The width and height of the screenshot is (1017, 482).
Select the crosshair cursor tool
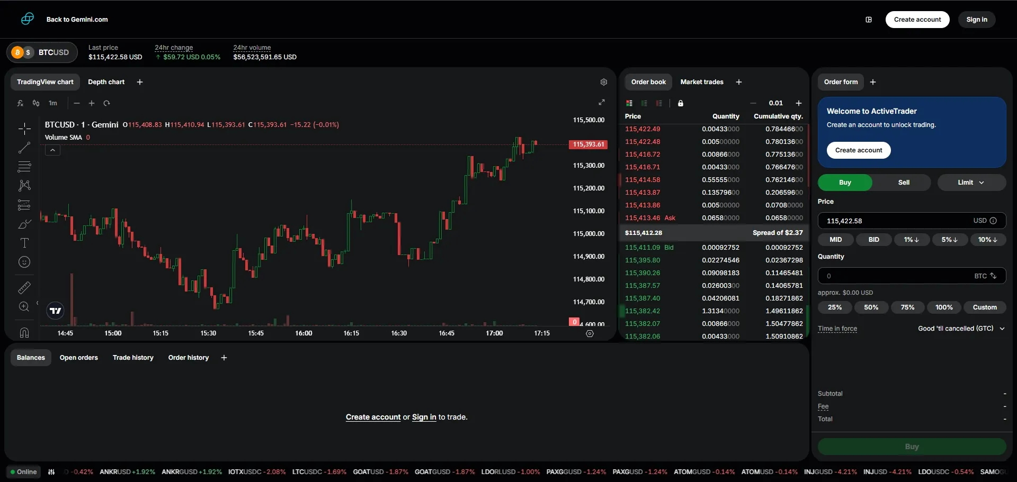click(24, 129)
